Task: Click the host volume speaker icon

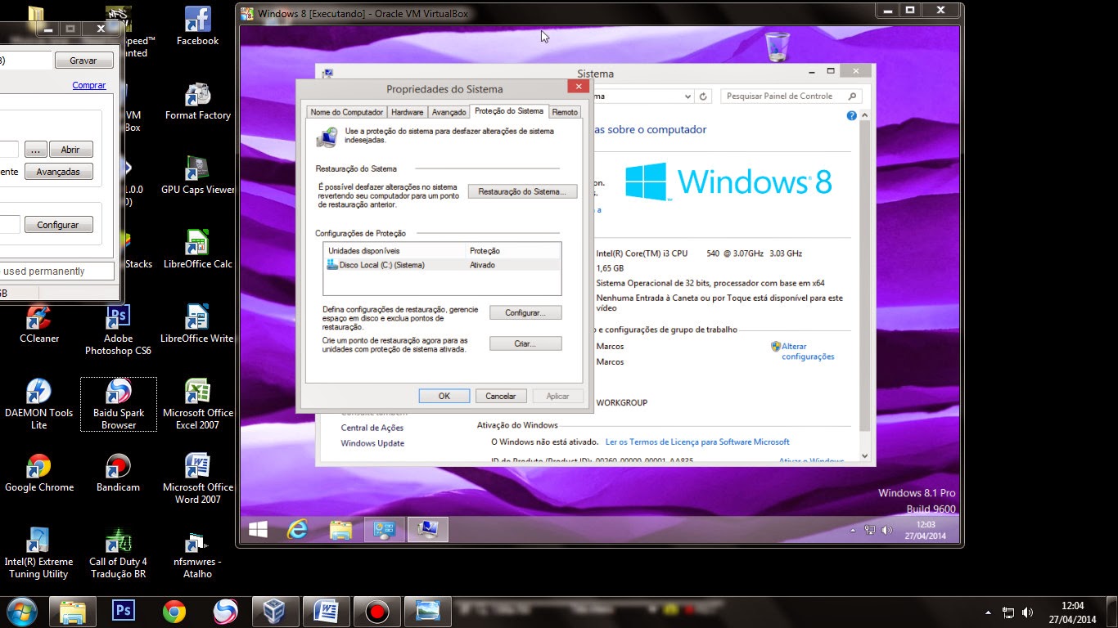Action: coord(1028,612)
